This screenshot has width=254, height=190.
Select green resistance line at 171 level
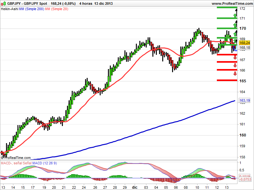[x=227, y=18]
